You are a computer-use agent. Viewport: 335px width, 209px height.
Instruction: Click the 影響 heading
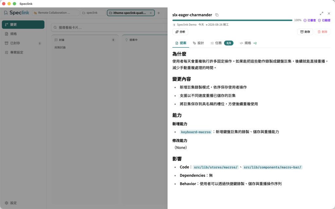pos(177,159)
